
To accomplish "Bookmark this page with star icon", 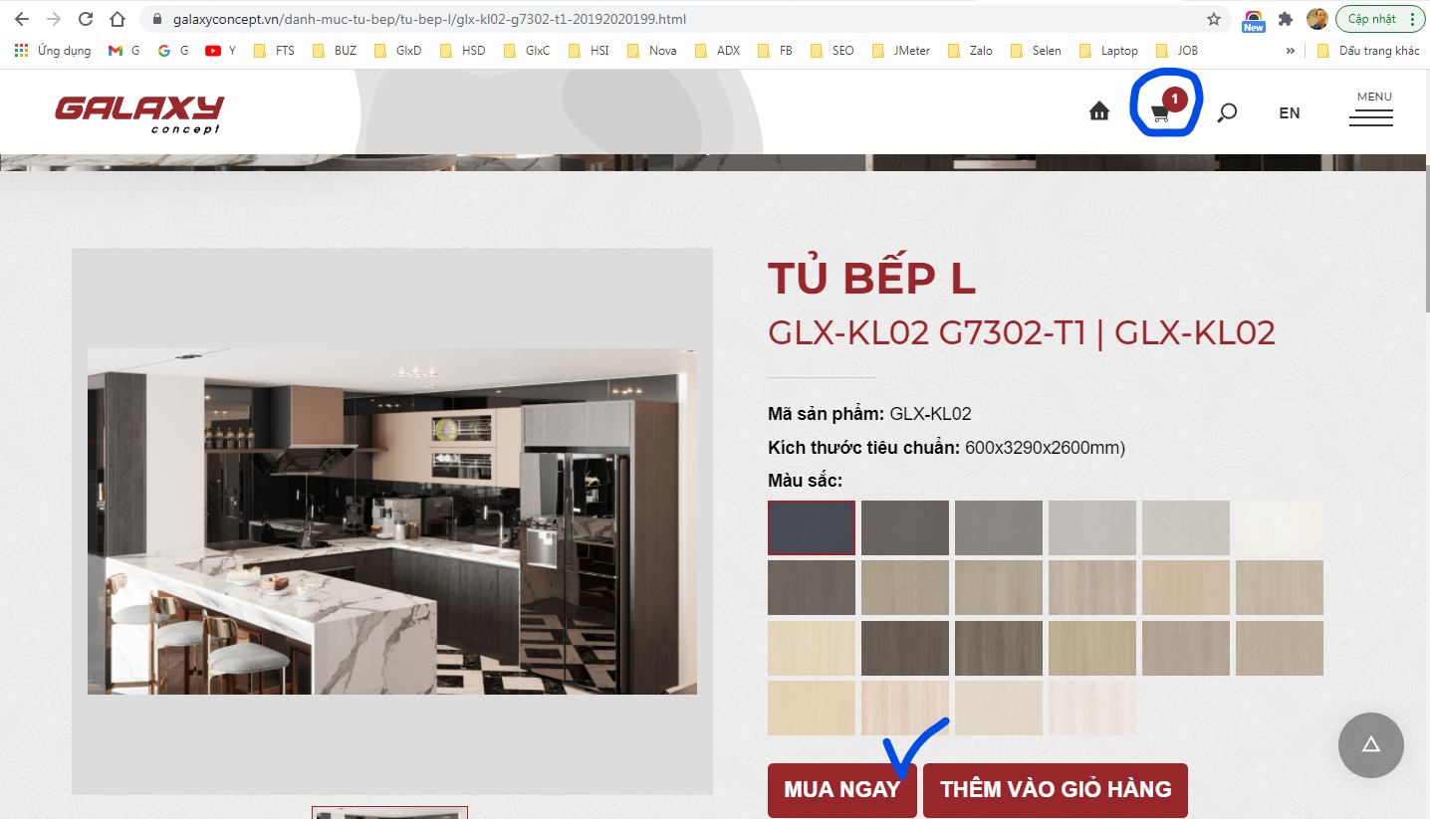I will pyautogui.click(x=1213, y=19).
